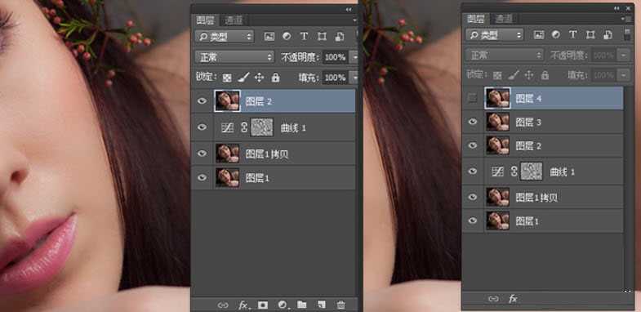Lock image pixels brush icon, left panel
This screenshot has width=641, height=312.
pos(243,78)
